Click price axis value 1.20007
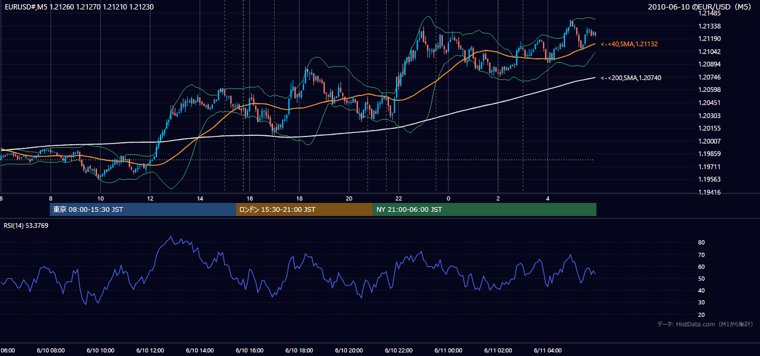Viewport: 760px width, 356px height. pos(709,141)
